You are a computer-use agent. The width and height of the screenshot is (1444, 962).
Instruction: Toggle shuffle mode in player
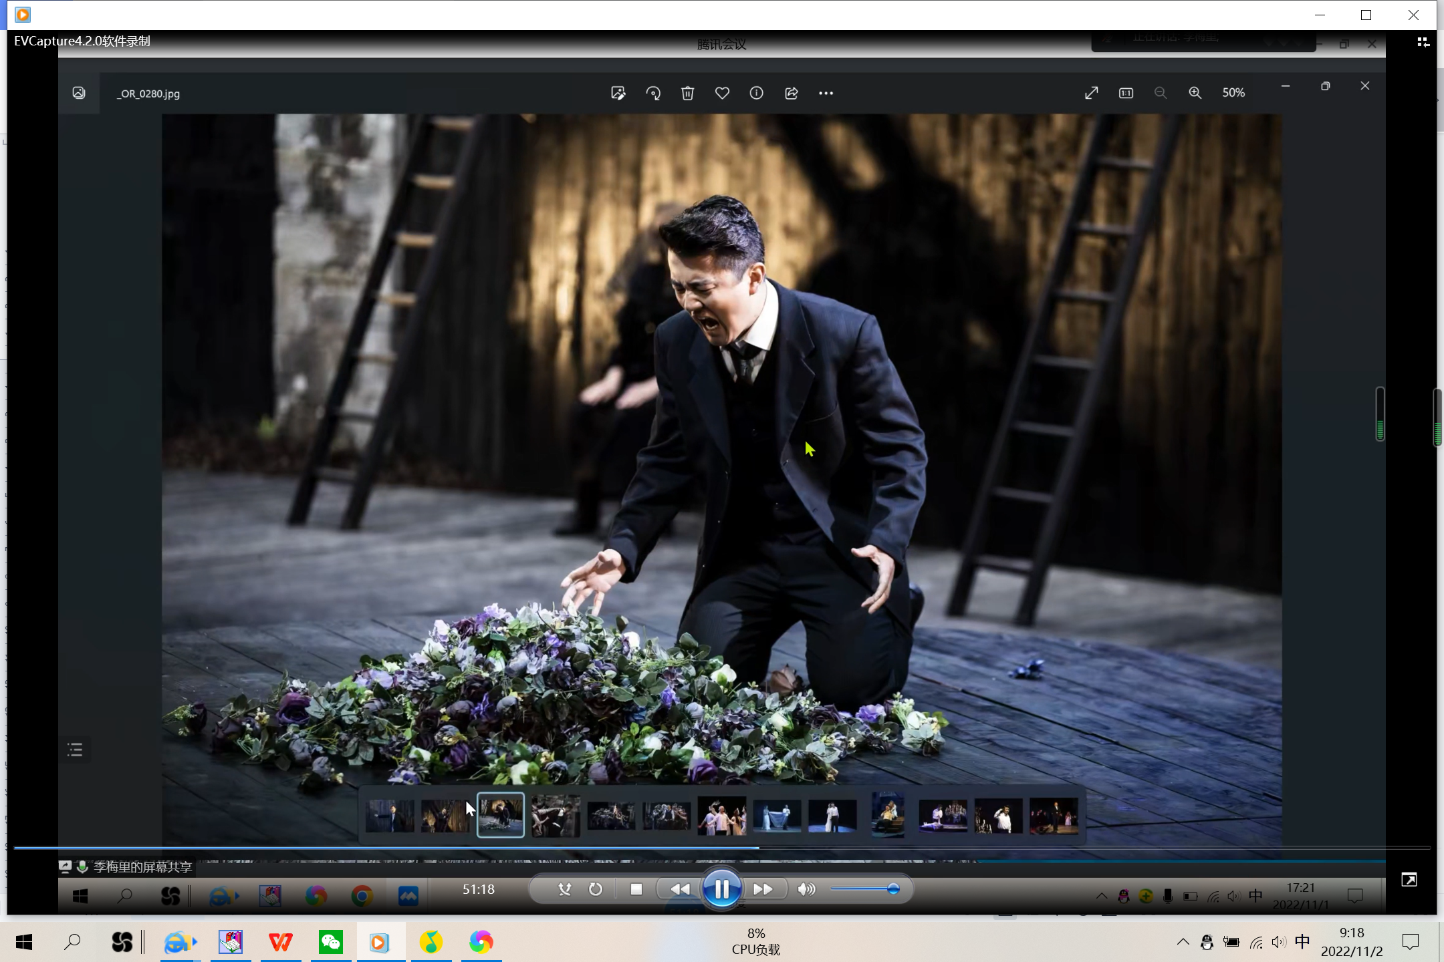click(565, 889)
